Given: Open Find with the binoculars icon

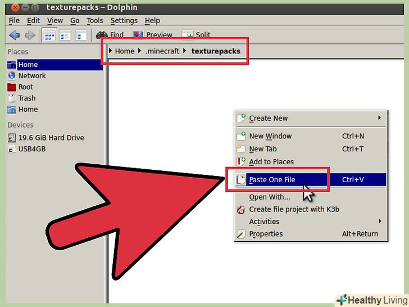Looking at the screenshot, I should [110, 35].
